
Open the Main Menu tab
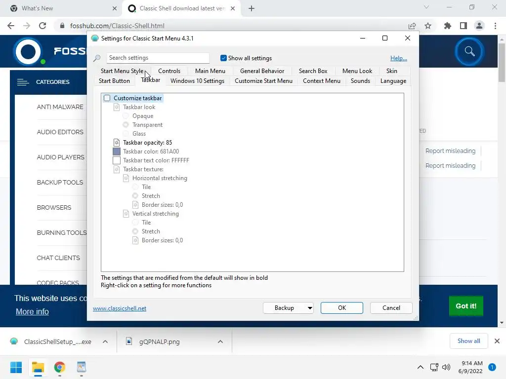[x=210, y=71]
